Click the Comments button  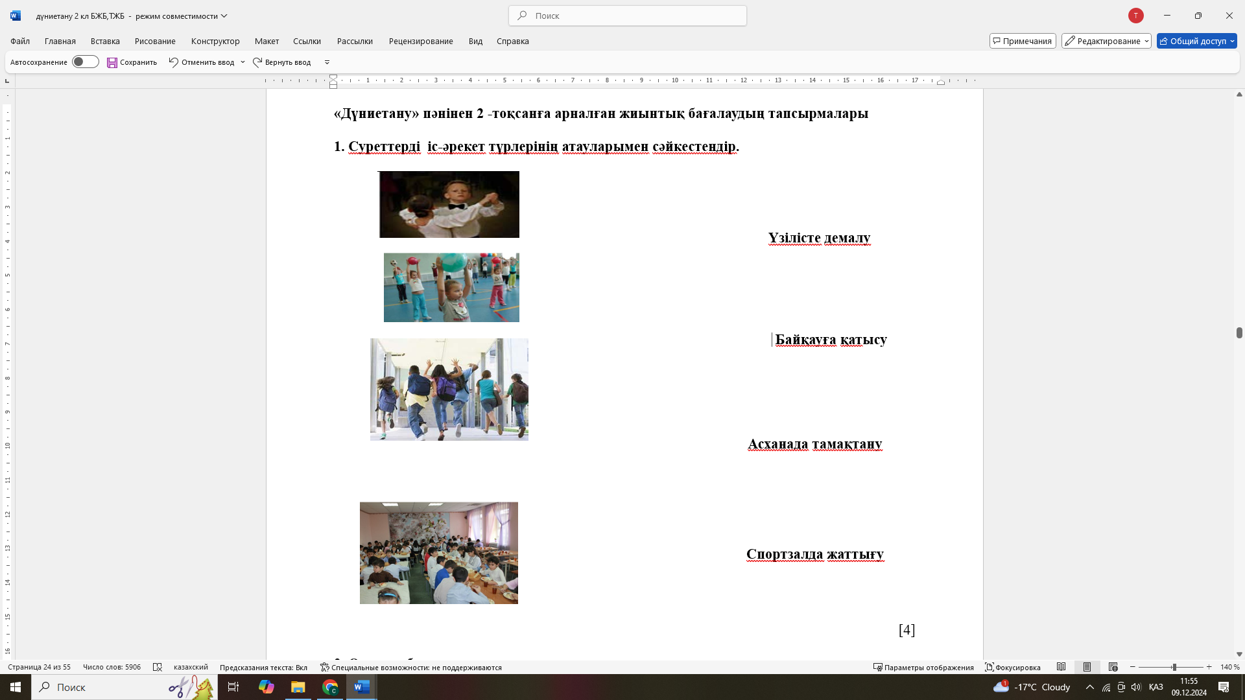point(1022,41)
